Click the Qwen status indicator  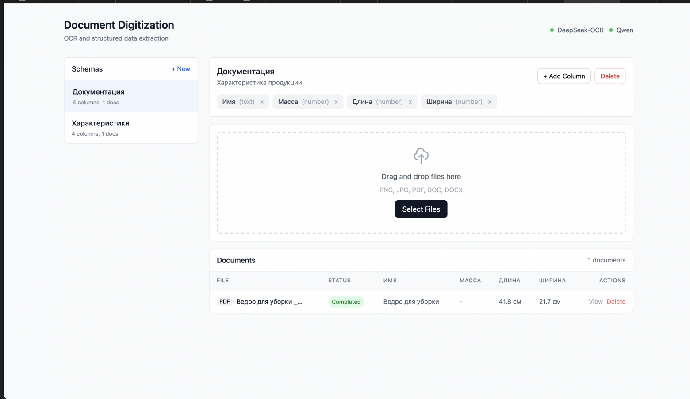(621, 30)
